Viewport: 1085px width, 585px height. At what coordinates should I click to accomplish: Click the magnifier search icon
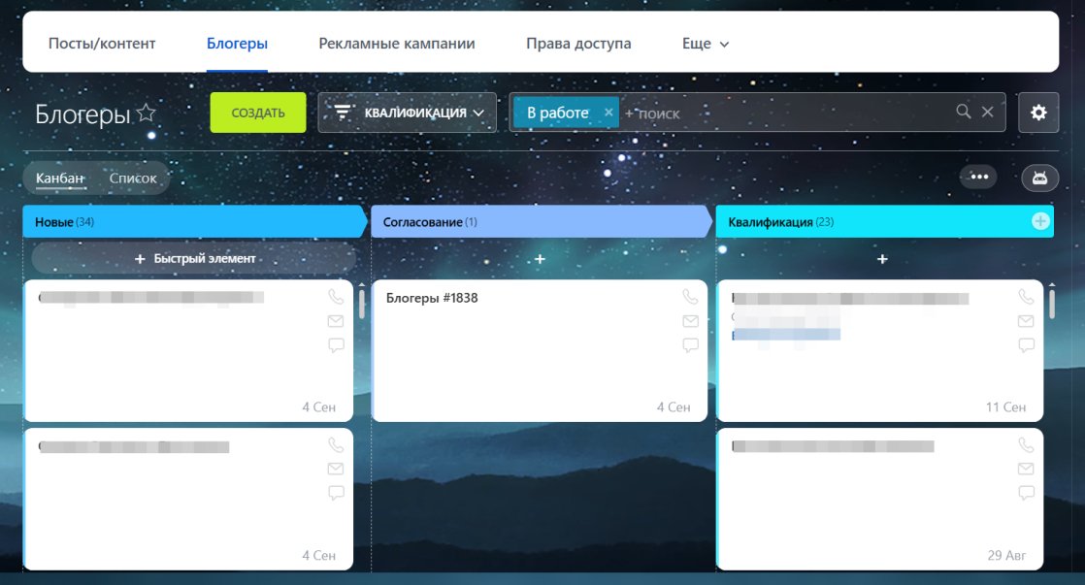click(x=964, y=112)
